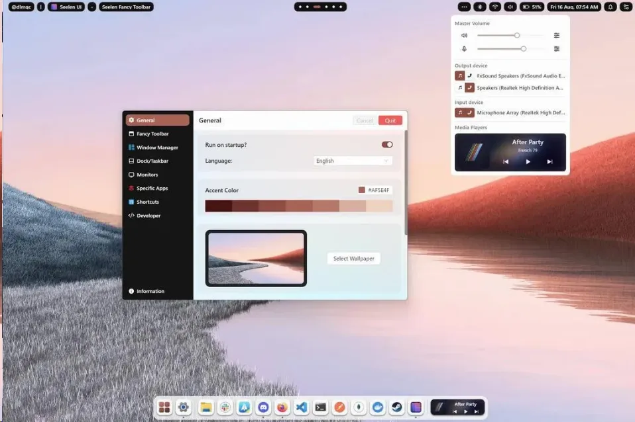The width and height of the screenshot is (635, 422).
Task: Open Docker from the dock
Action: click(378, 407)
